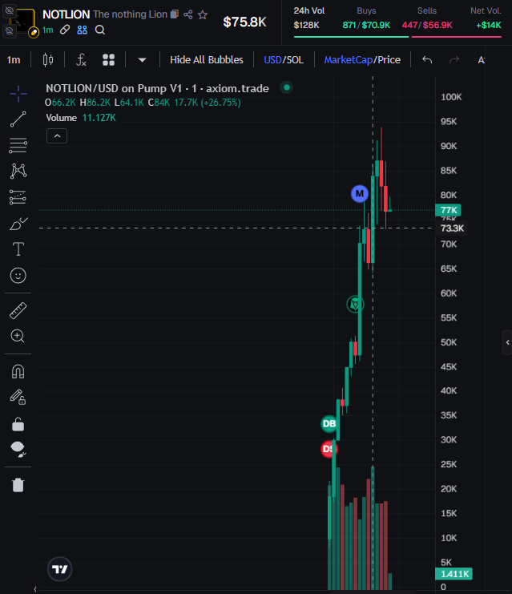The width and height of the screenshot is (512, 594).
Task: Click the Volume 11.127K indicator label
Action: tap(81, 118)
